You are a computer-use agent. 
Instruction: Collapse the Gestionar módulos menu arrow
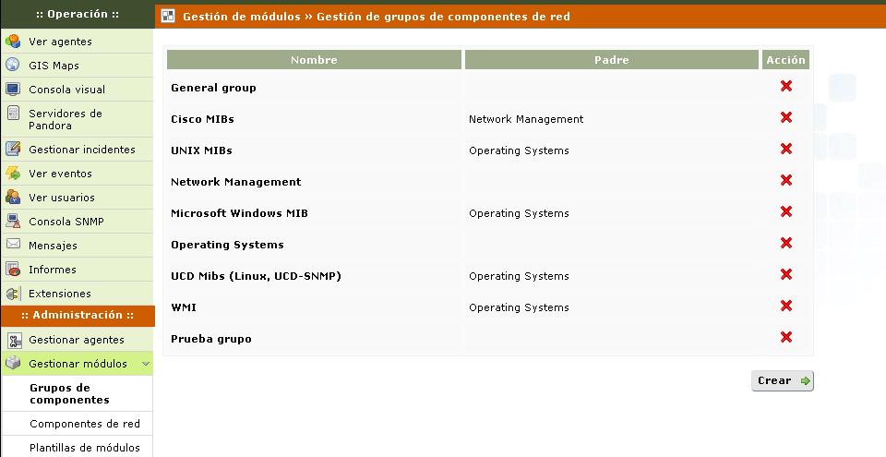pyautogui.click(x=145, y=365)
